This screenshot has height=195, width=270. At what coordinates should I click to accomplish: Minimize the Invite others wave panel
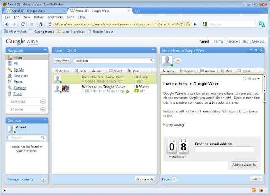[251, 50]
